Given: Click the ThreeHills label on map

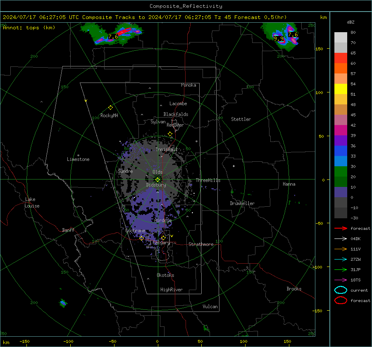Looking at the screenshot, I should (x=208, y=180).
